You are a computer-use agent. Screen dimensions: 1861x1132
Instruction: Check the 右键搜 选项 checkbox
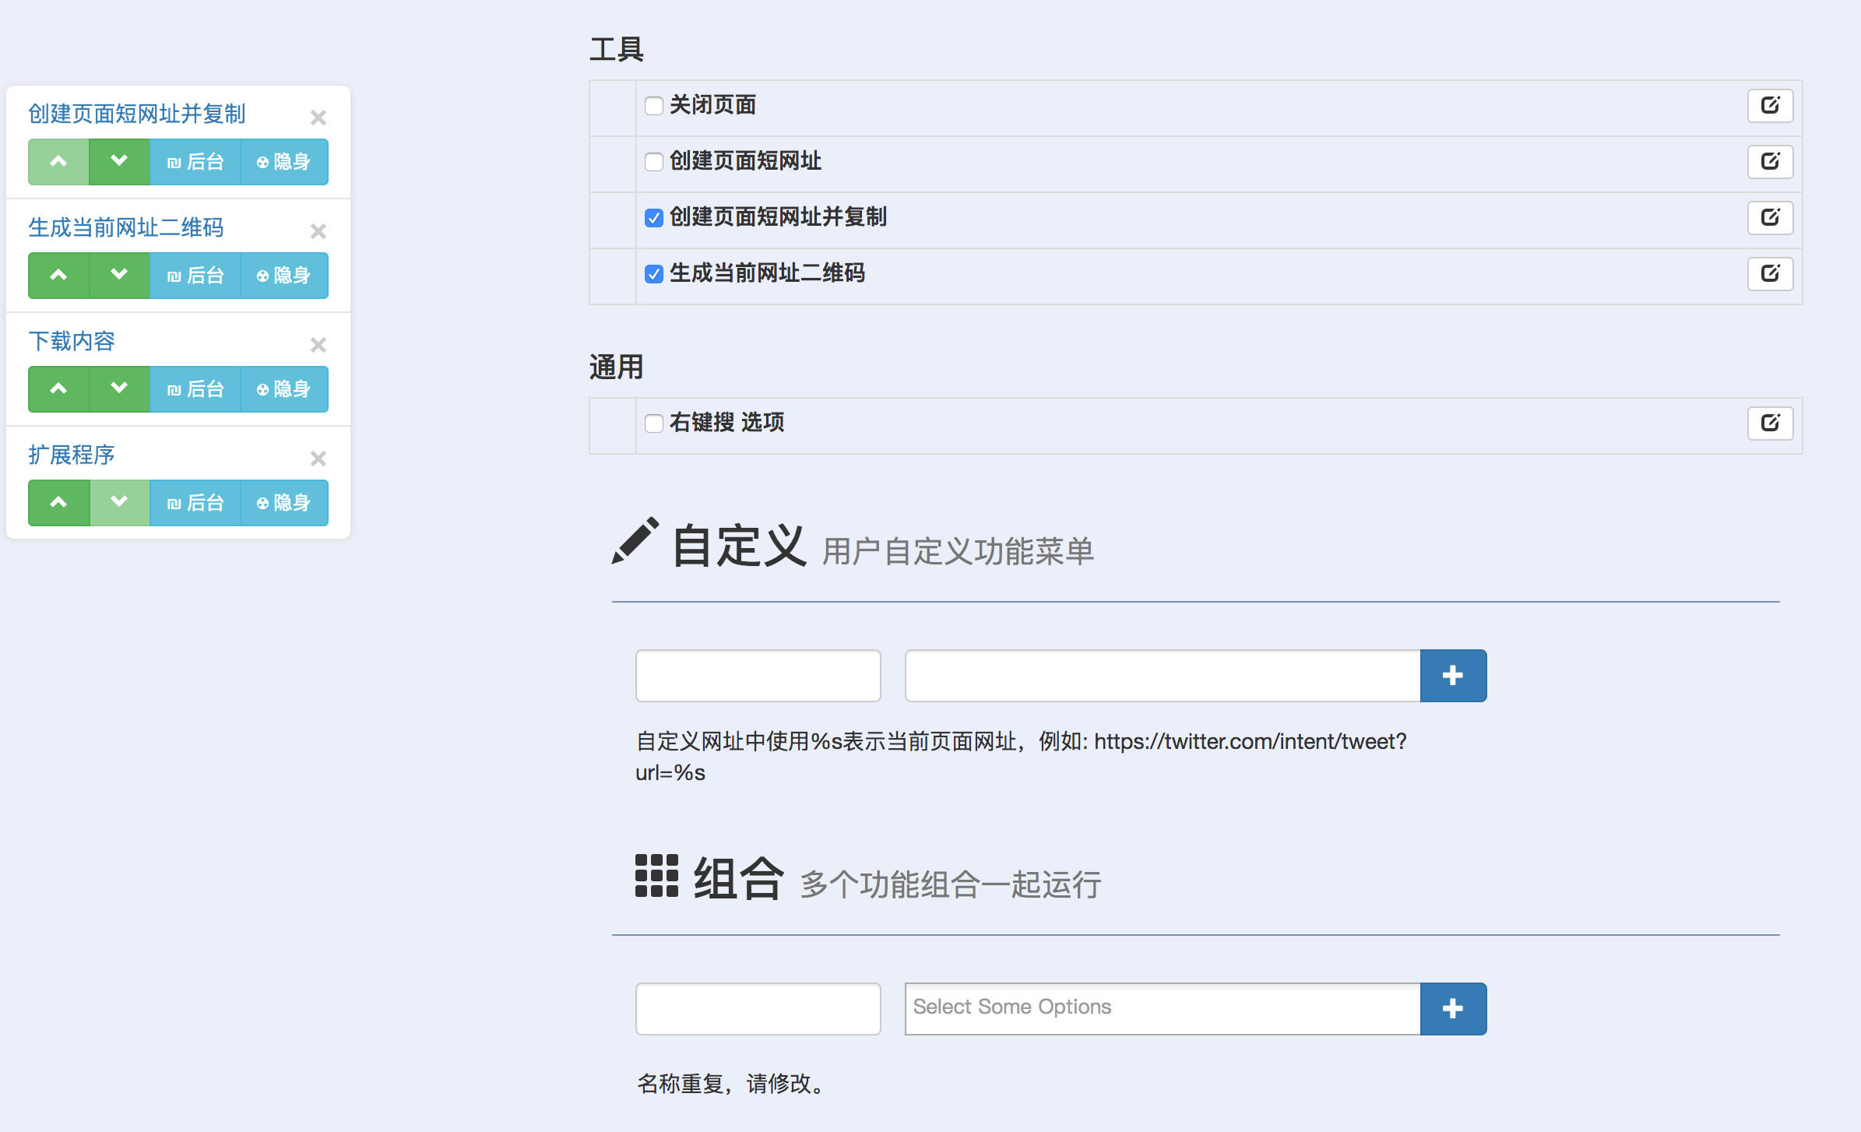[x=653, y=423]
